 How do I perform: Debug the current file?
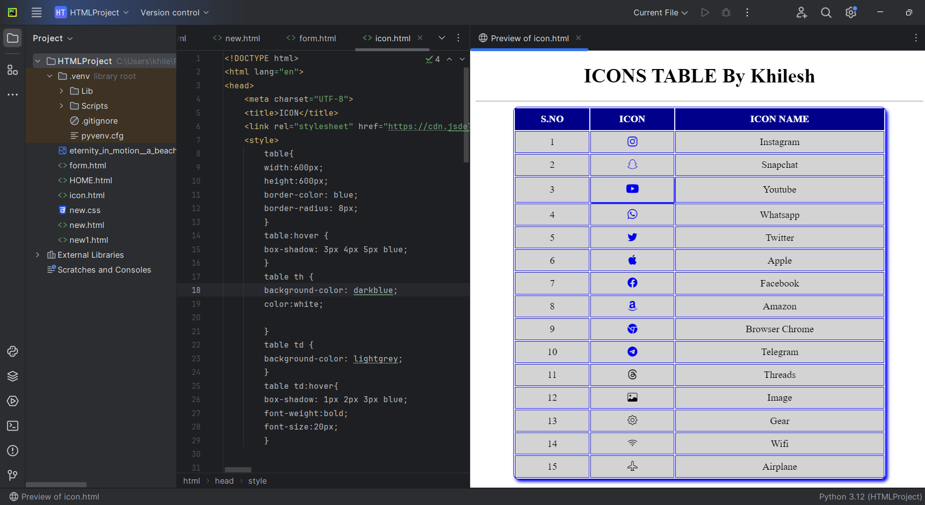click(x=726, y=12)
